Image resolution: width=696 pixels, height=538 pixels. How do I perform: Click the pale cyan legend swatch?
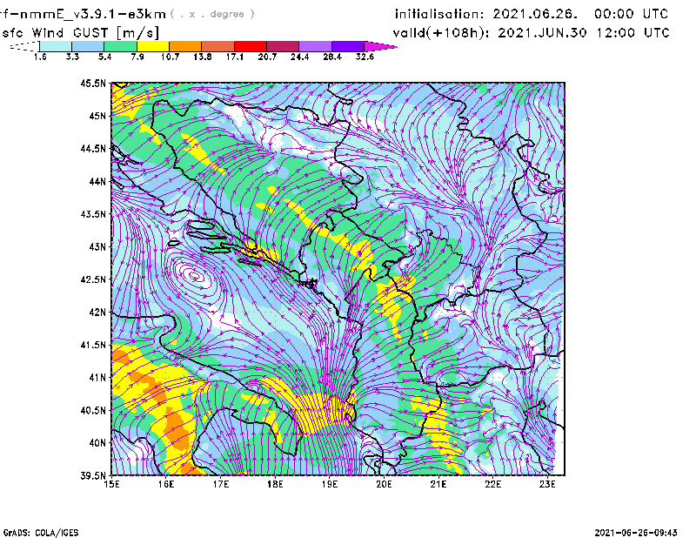[x=56, y=46]
